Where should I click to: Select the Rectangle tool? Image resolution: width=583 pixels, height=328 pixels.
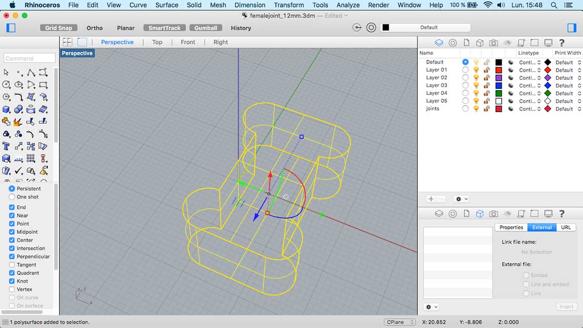(43, 84)
